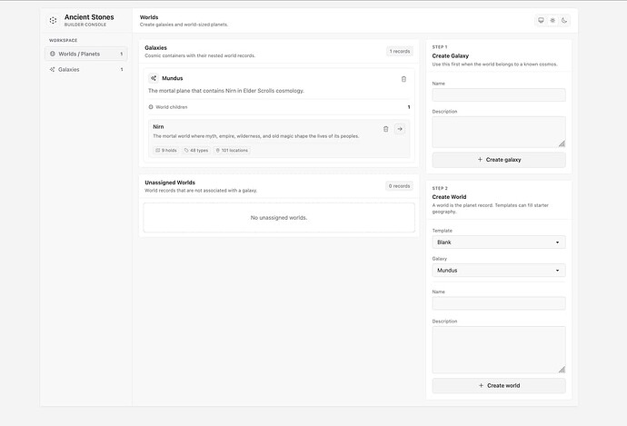Click the 101 locations tag
Image resolution: width=627 pixels, height=426 pixels.
point(232,151)
